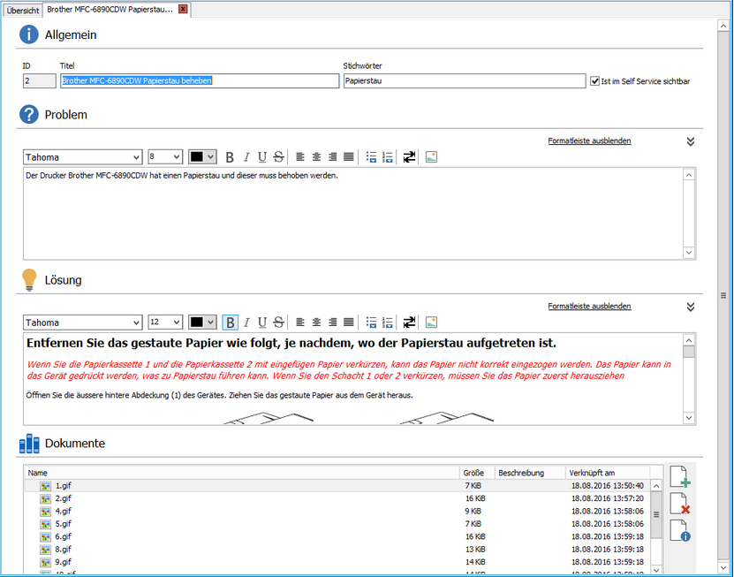Remove a document using the red X icon
Viewport: 734px width, 577px height.
(x=679, y=503)
